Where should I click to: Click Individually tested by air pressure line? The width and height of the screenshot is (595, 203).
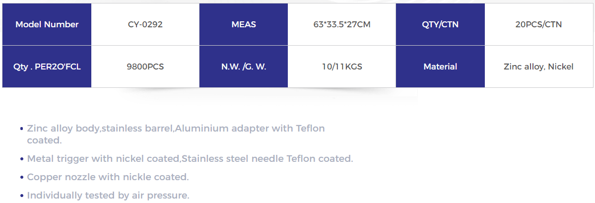point(108,196)
